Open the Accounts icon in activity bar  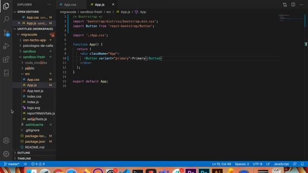click(6, 140)
